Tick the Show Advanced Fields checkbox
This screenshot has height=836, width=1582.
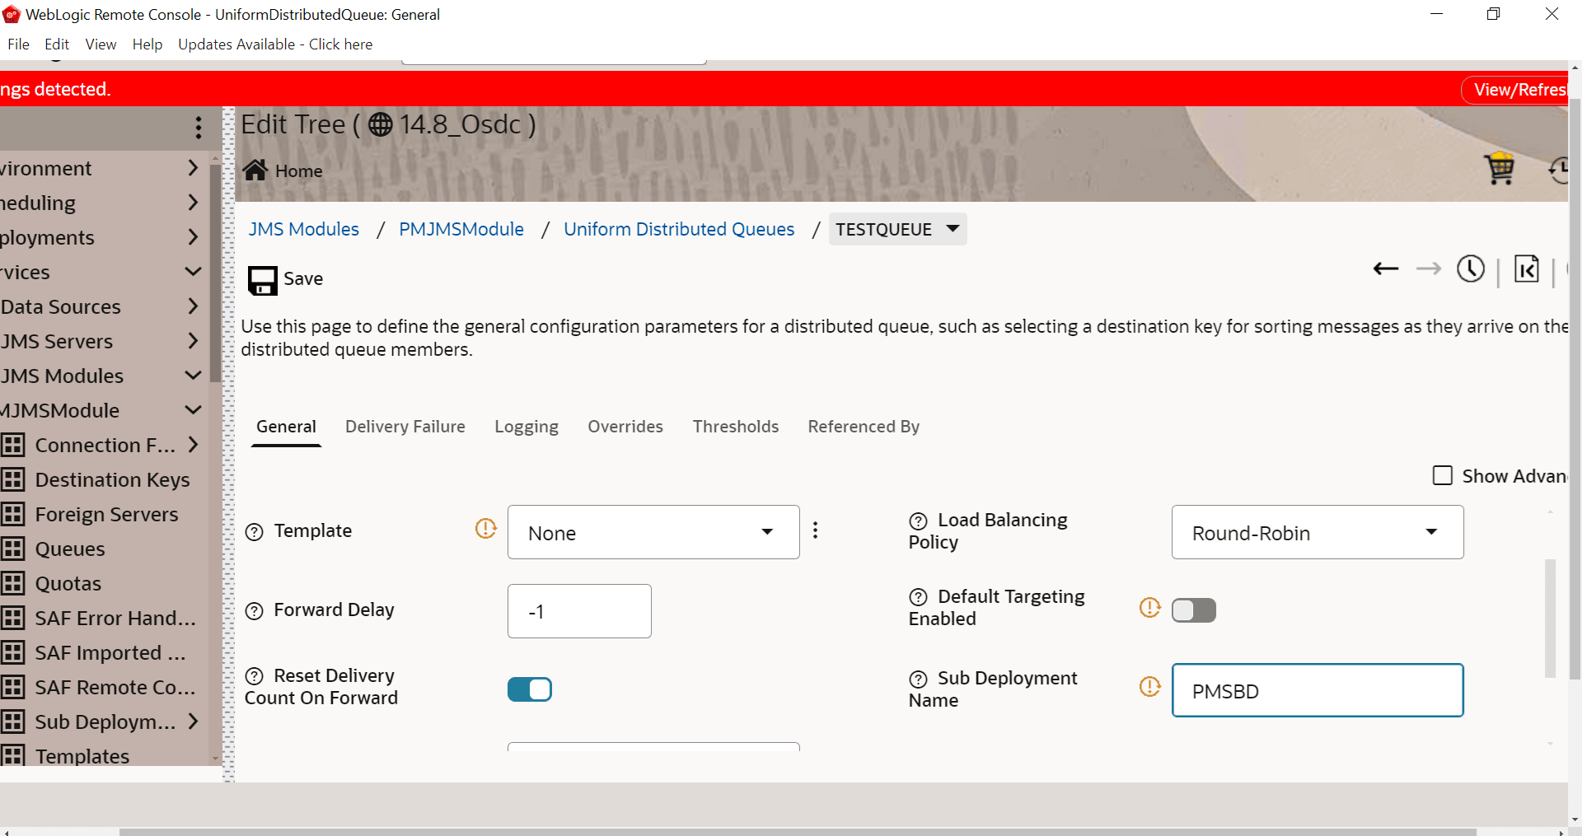(1443, 476)
